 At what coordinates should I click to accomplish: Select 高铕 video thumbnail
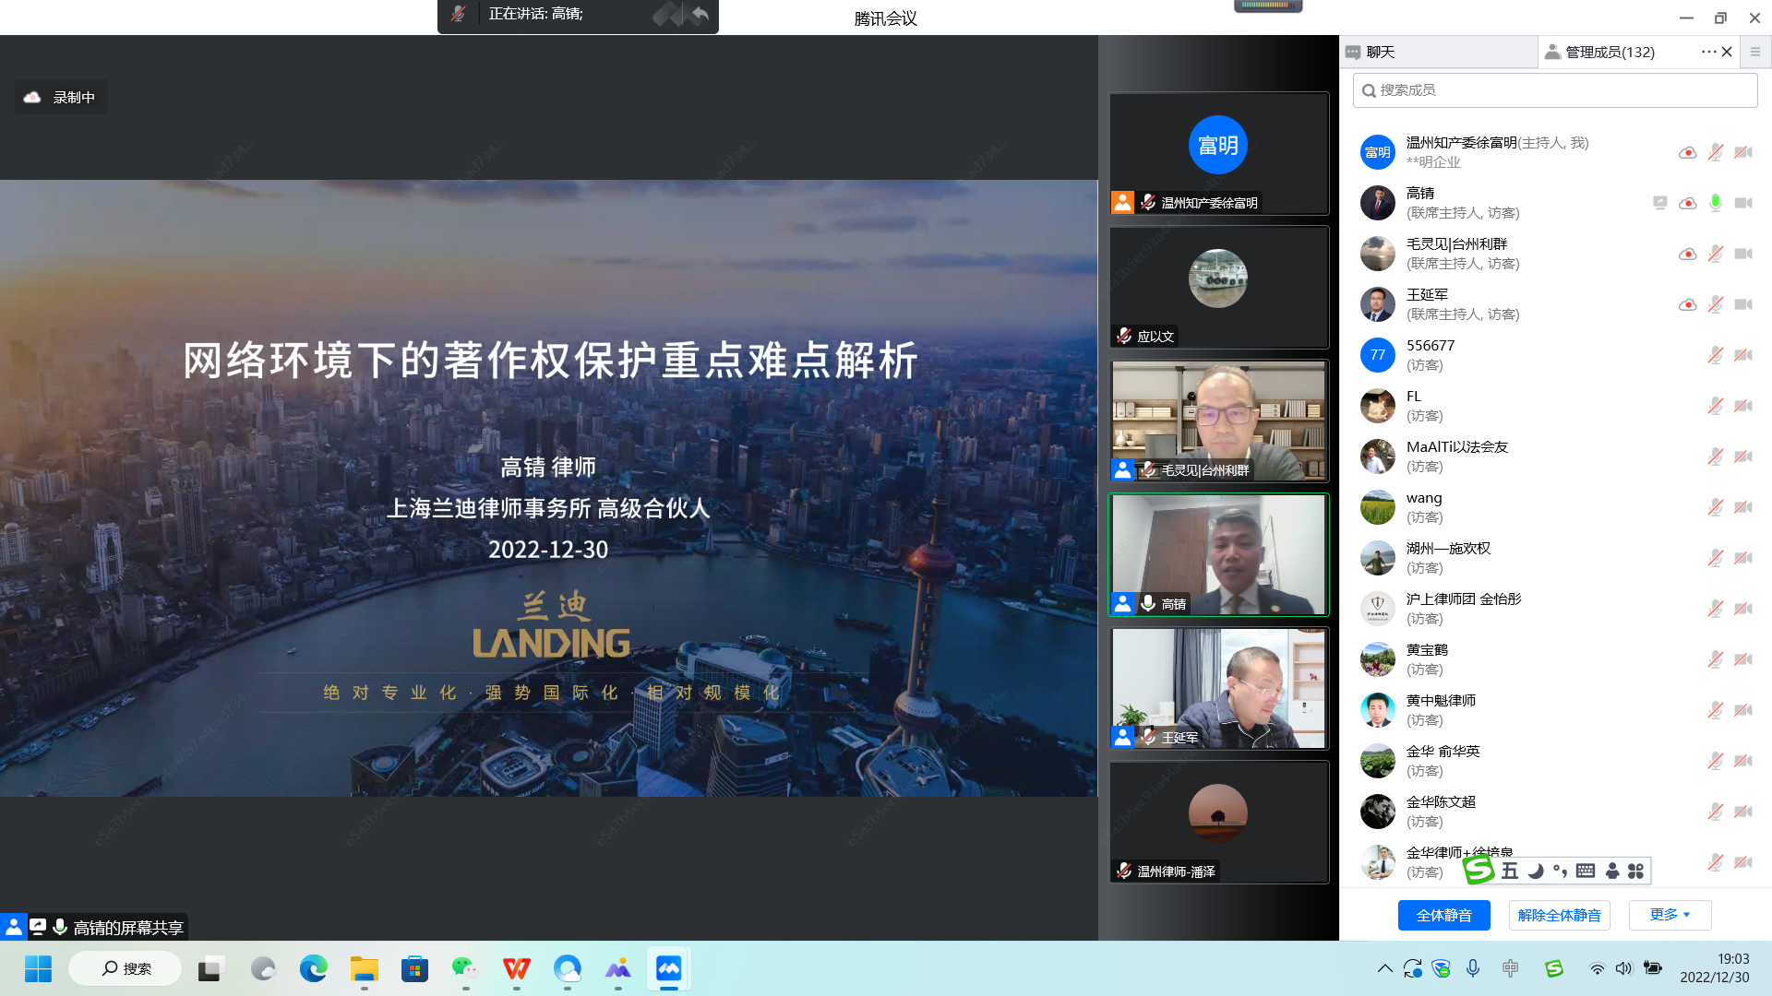[x=1218, y=554]
